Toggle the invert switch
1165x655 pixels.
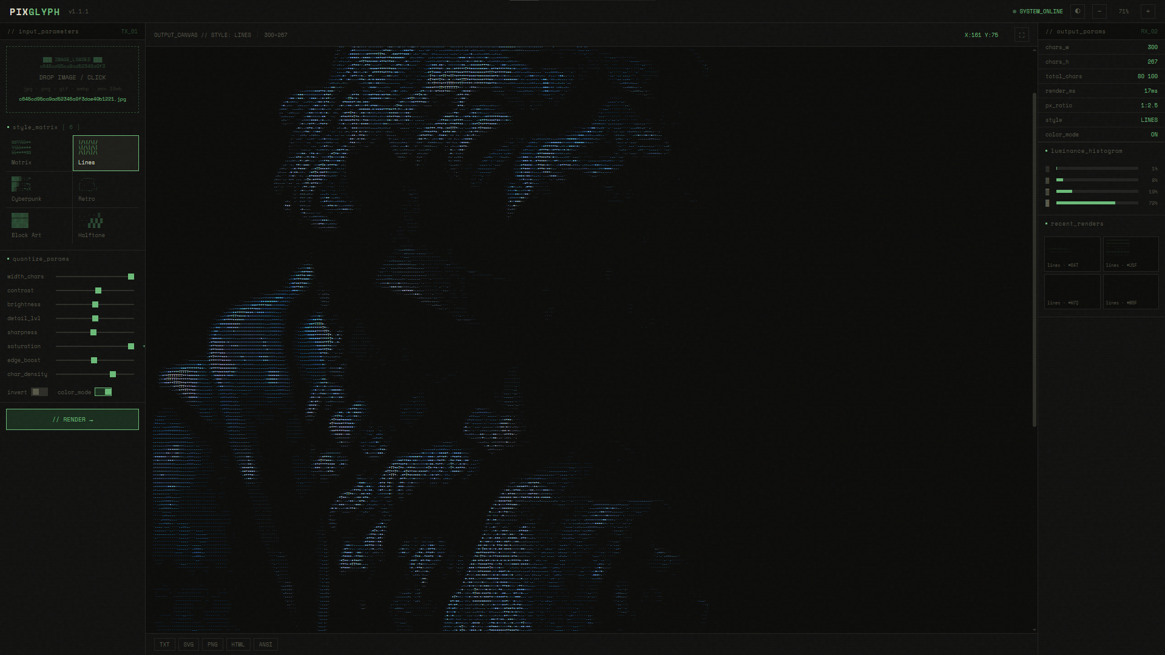[x=39, y=392]
